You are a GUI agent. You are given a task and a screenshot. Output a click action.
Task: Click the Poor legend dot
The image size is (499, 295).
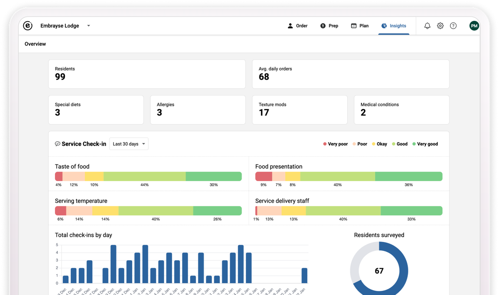[x=354, y=144]
